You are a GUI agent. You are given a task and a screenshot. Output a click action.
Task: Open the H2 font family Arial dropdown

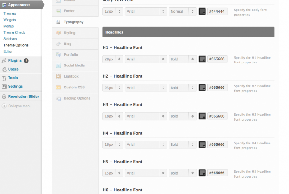(x=146, y=88)
